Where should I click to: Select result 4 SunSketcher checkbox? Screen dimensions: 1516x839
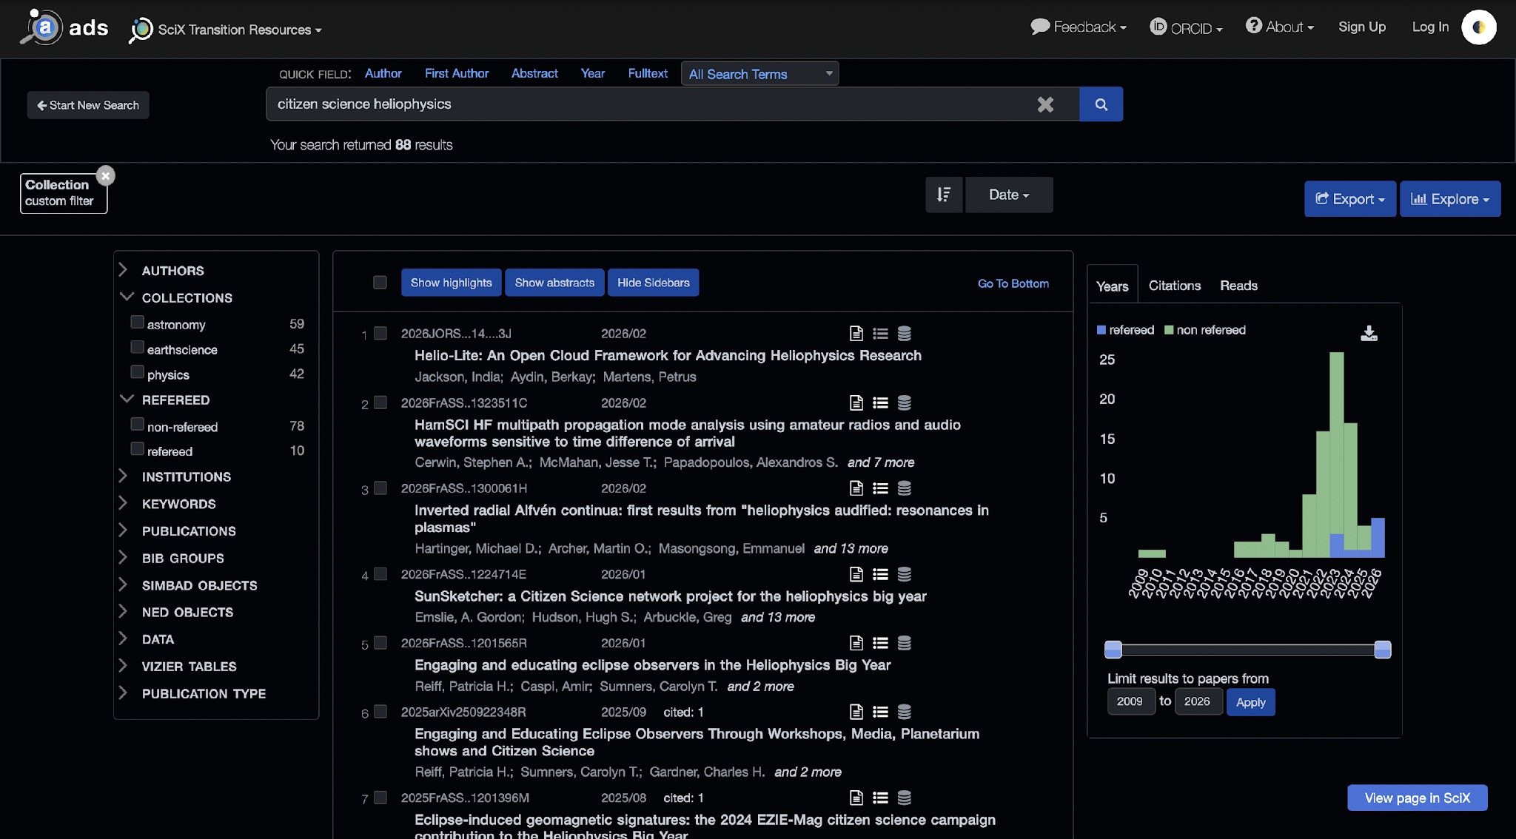380,574
